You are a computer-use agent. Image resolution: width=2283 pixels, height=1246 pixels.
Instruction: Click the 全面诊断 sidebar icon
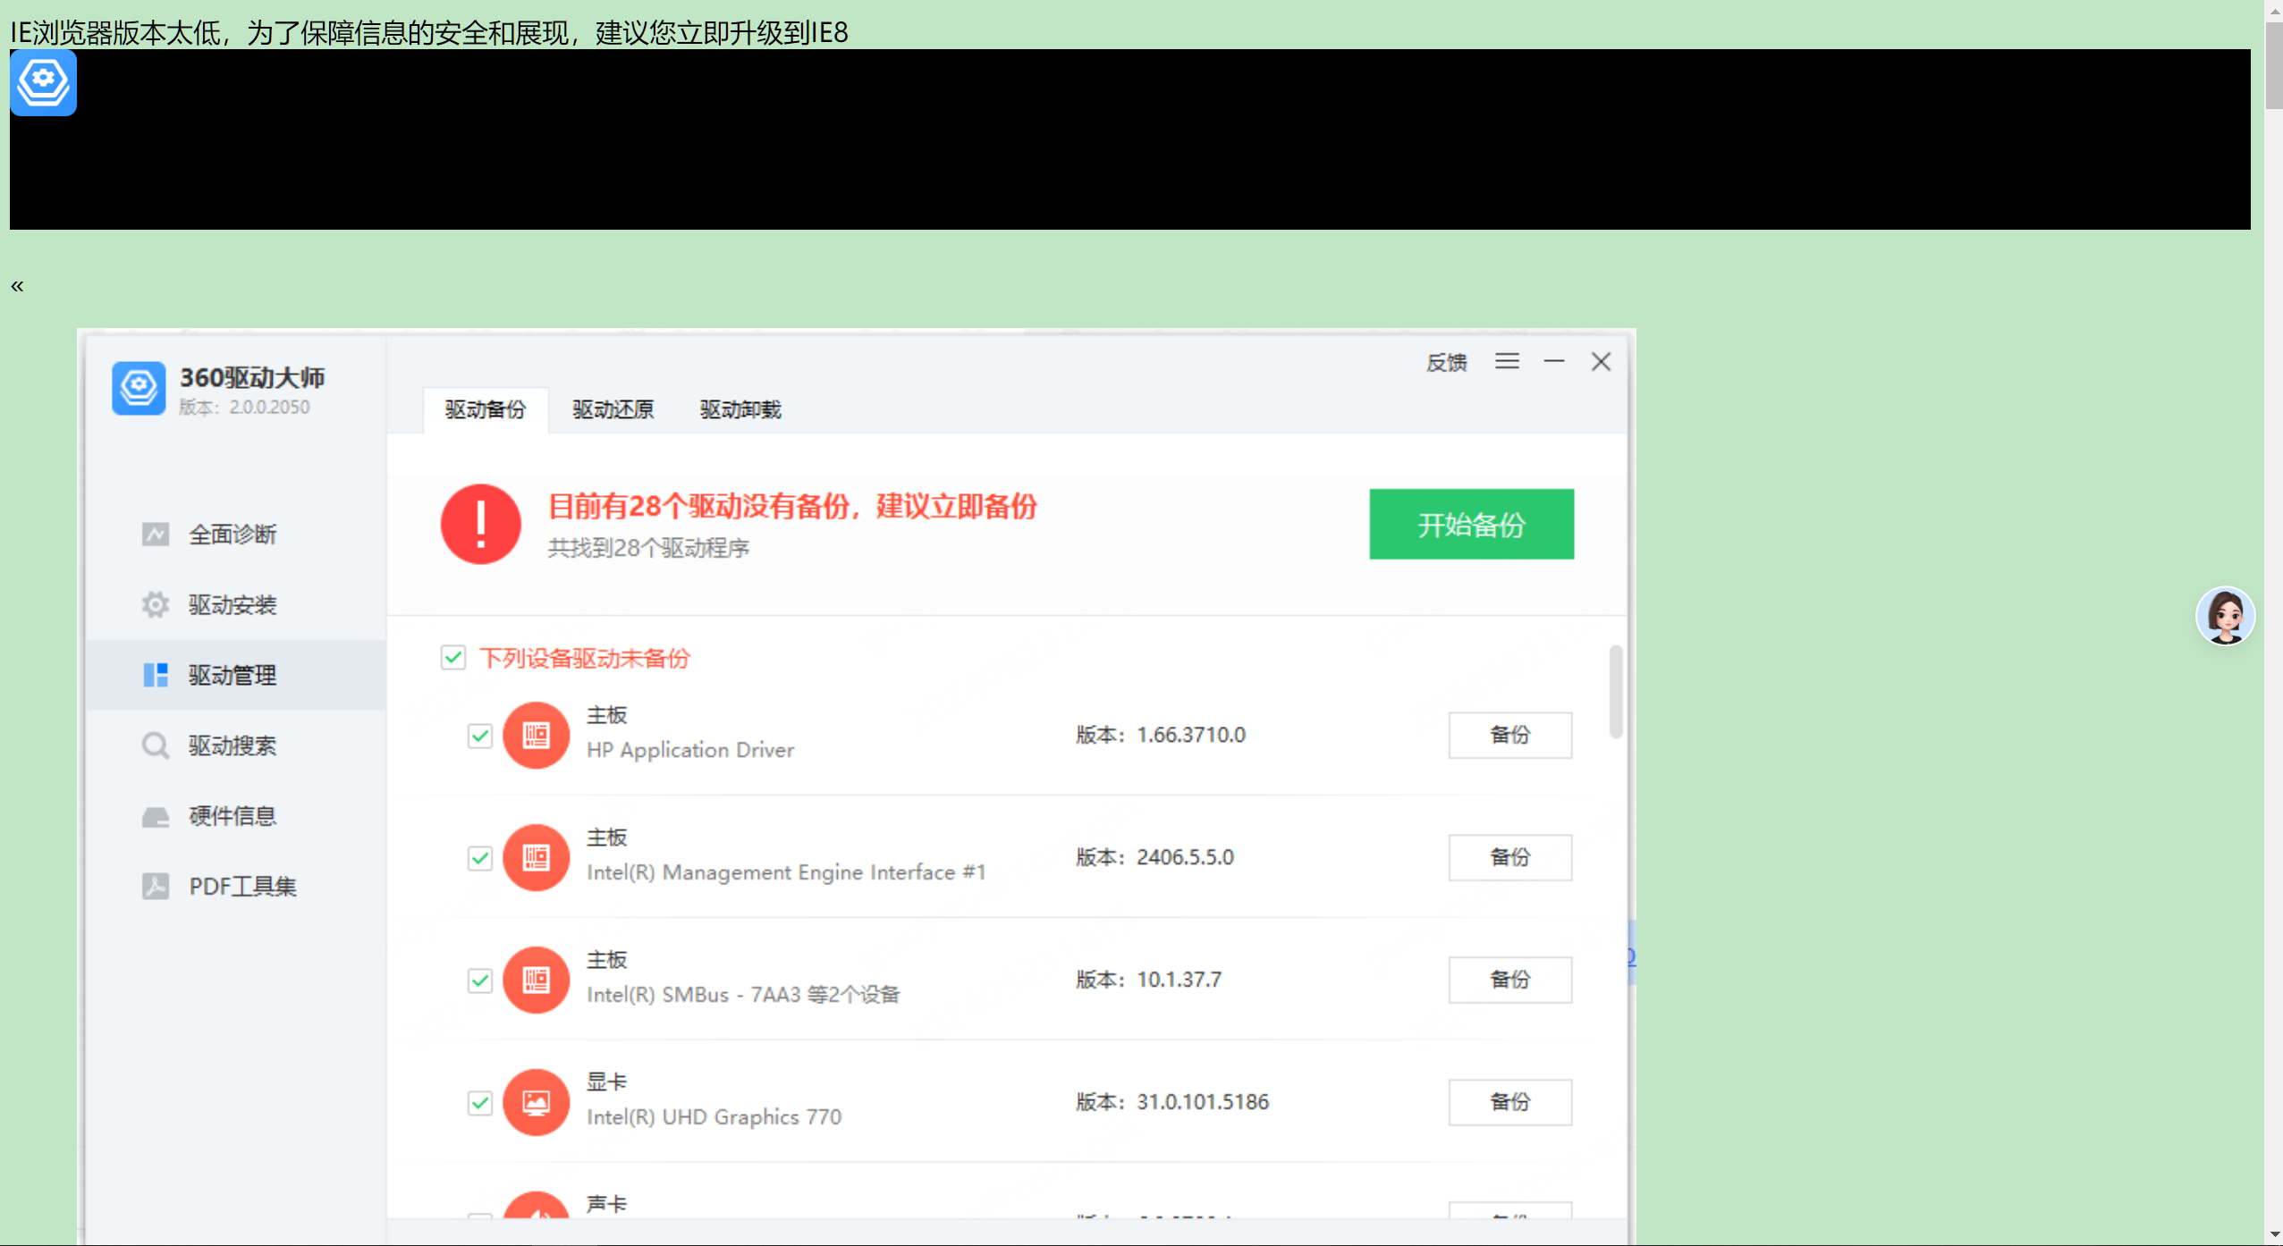156,535
